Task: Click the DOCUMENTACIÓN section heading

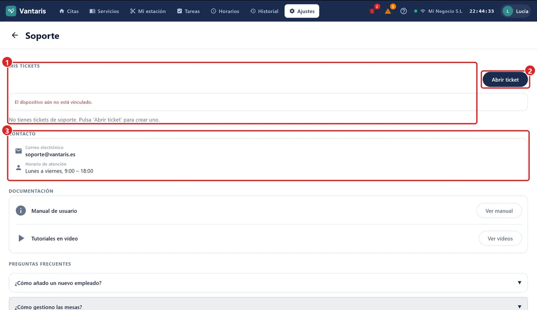Action: pos(31,191)
